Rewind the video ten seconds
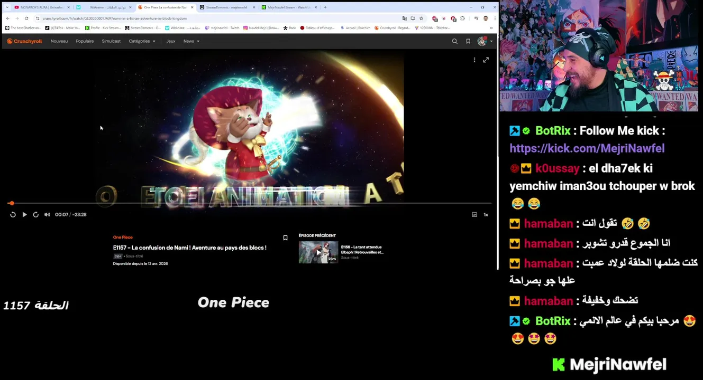 click(x=13, y=214)
